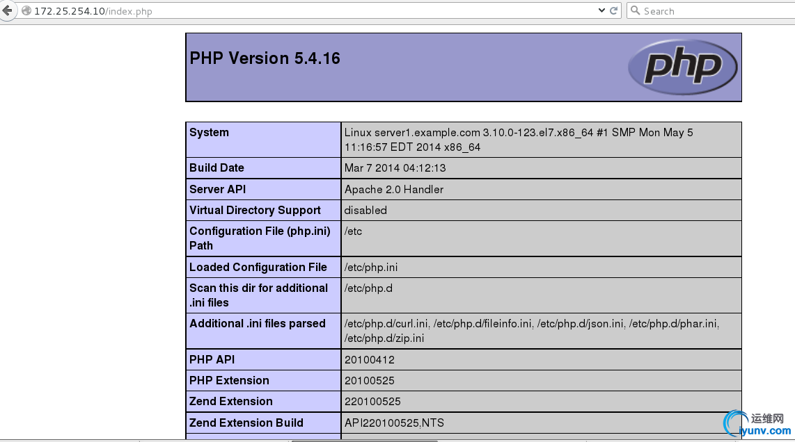This screenshot has width=795, height=442.
Task: Select the '/etc/php.ini' value
Action: tap(371, 268)
